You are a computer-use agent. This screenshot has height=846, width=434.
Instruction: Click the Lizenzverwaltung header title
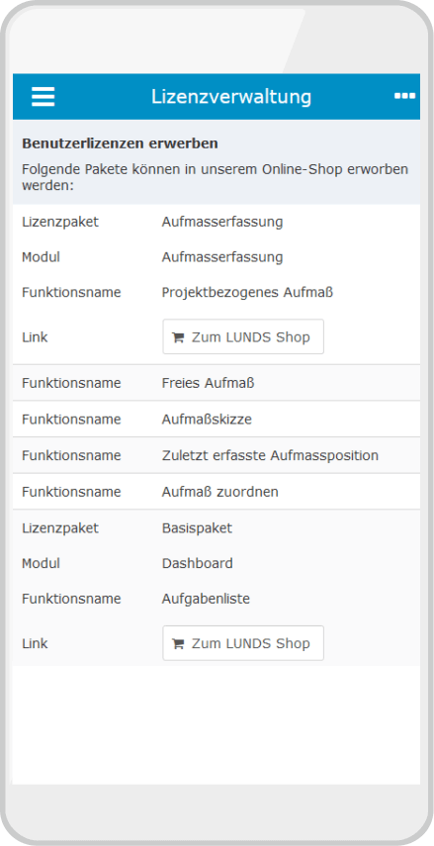click(x=231, y=97)
